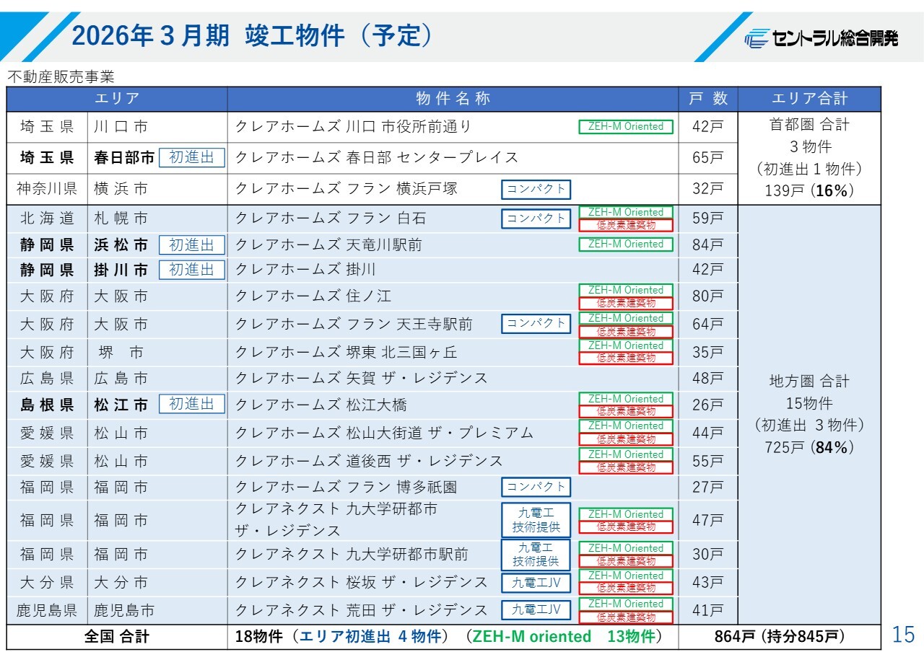Click the 32戸 unit count
Viewport: 924px width, 652px height.
[708, 189]
